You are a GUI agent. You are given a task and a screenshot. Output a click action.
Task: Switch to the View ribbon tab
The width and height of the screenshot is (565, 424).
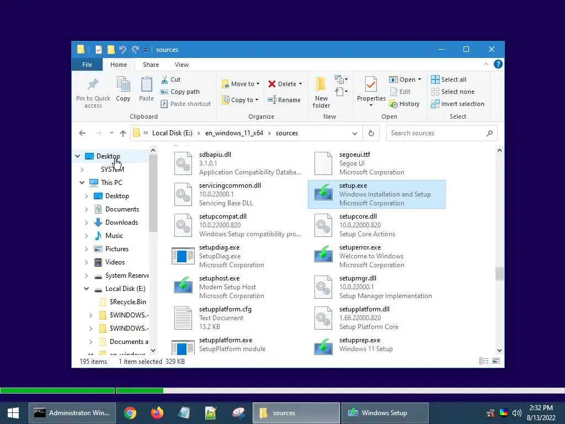(182, 65)
